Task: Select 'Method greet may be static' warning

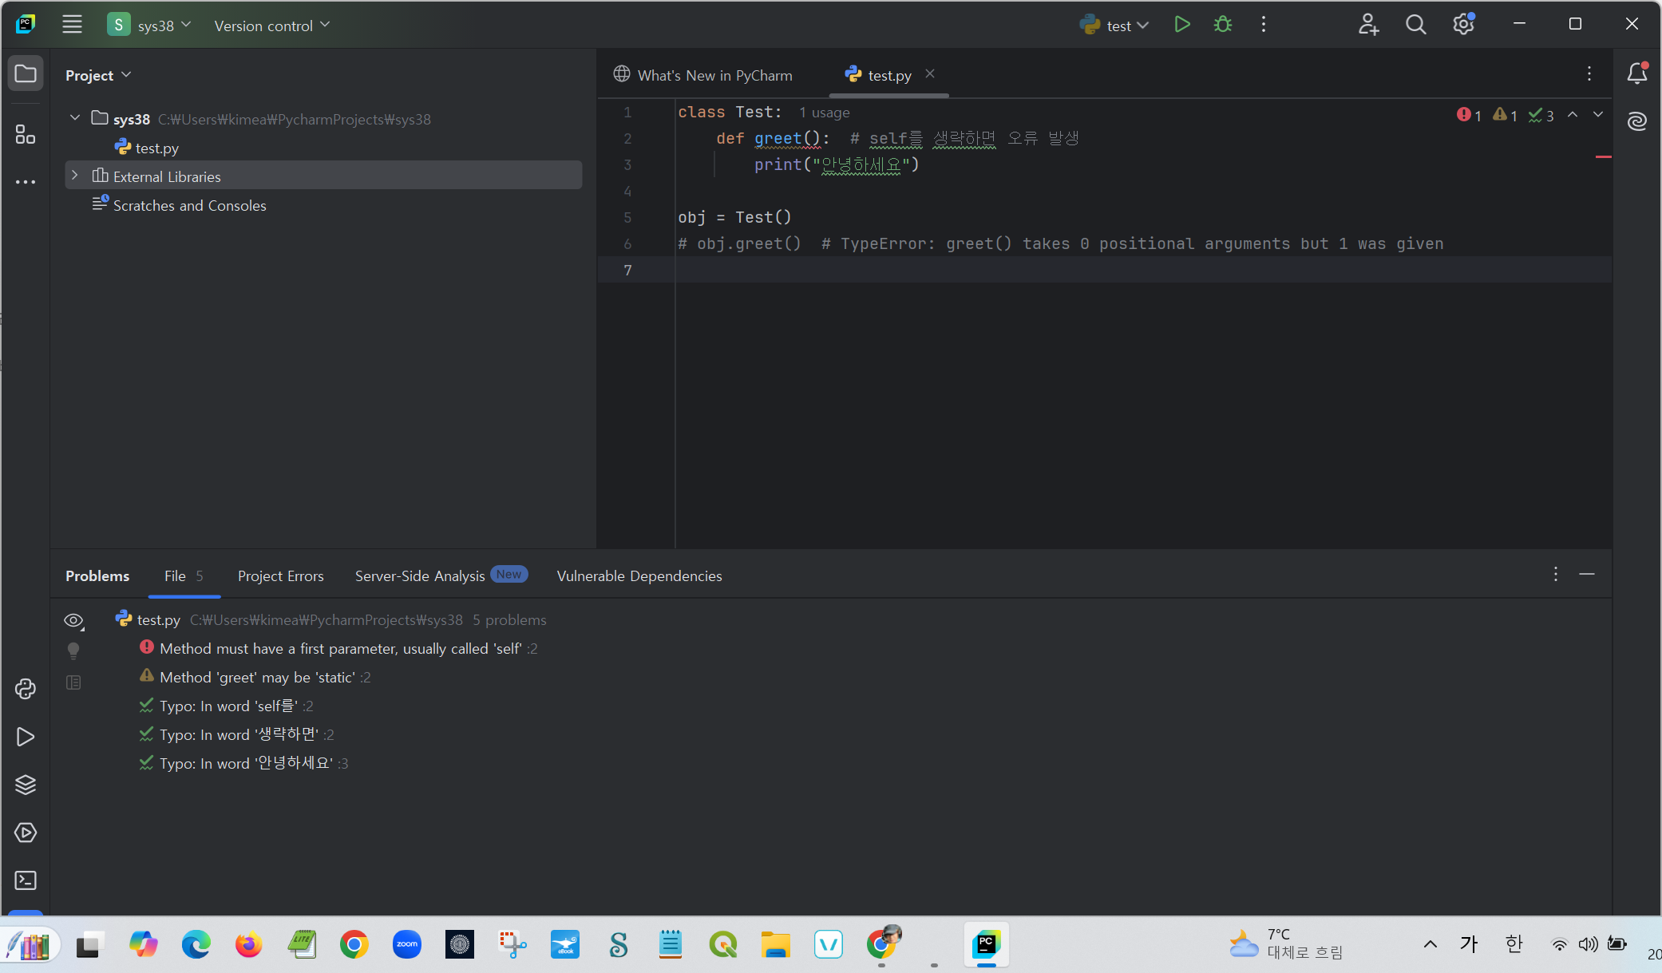Action: pyautogui.click(x=257, y=678)
